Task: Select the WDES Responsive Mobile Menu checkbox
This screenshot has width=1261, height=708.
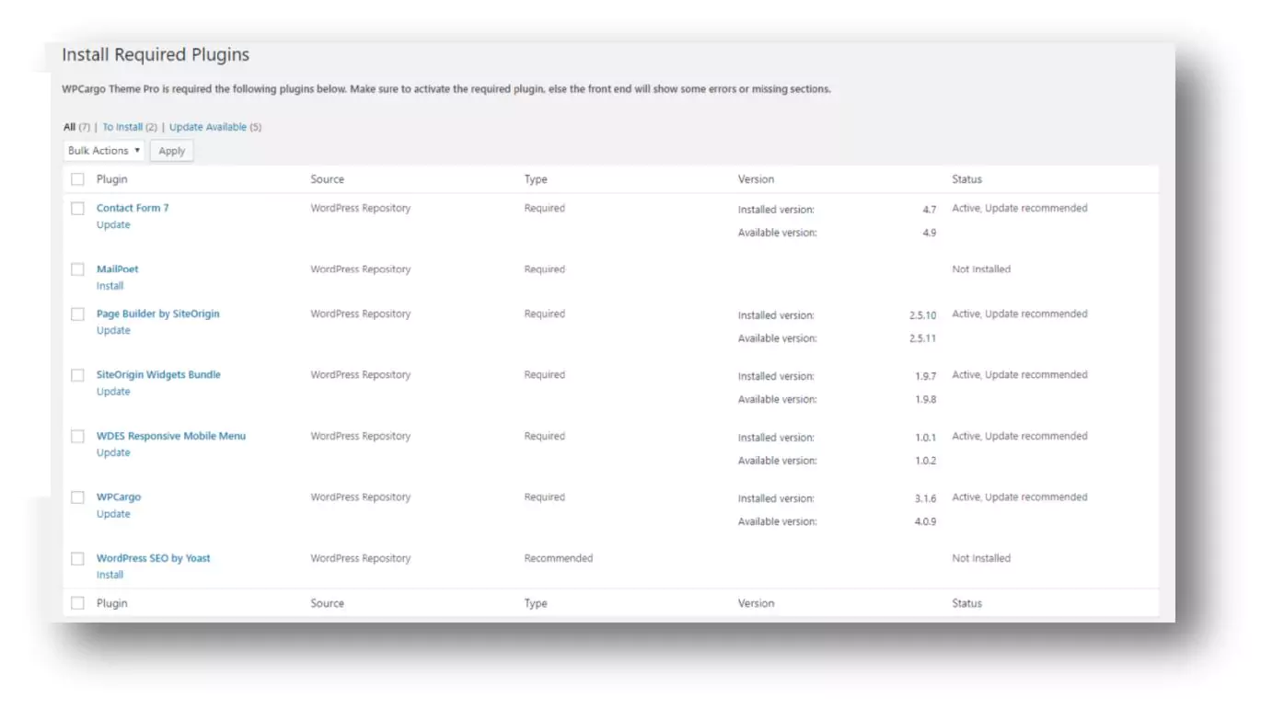Action: 78,437
